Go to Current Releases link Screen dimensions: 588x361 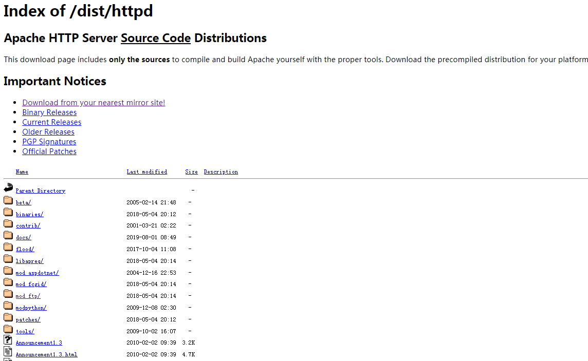pyautogui.click(x=52, y=122)
